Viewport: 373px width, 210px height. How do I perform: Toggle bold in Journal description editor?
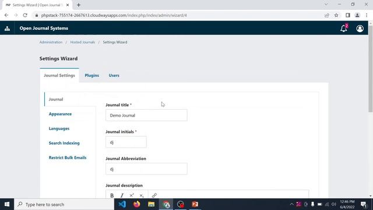(112, 195)
